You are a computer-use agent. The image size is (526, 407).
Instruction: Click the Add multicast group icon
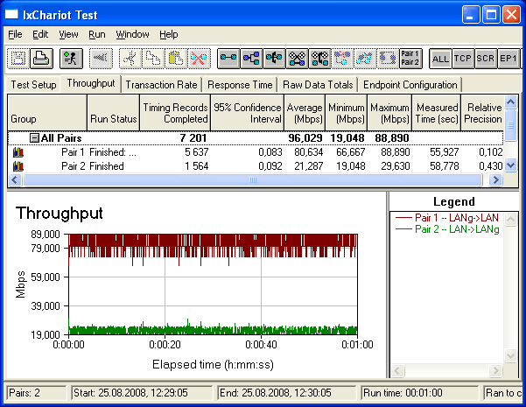pyautogui.click(x=251, y=59)
